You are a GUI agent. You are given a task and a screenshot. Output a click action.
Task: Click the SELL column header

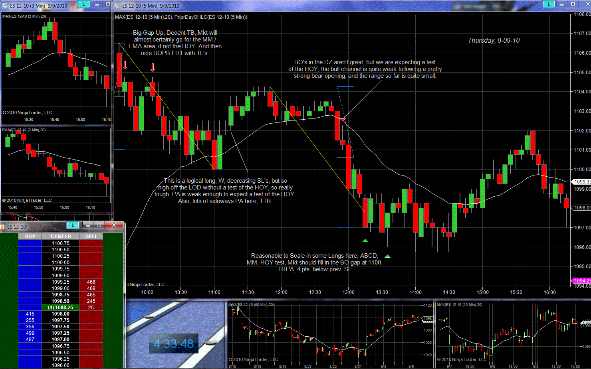(x=91, y=237)
